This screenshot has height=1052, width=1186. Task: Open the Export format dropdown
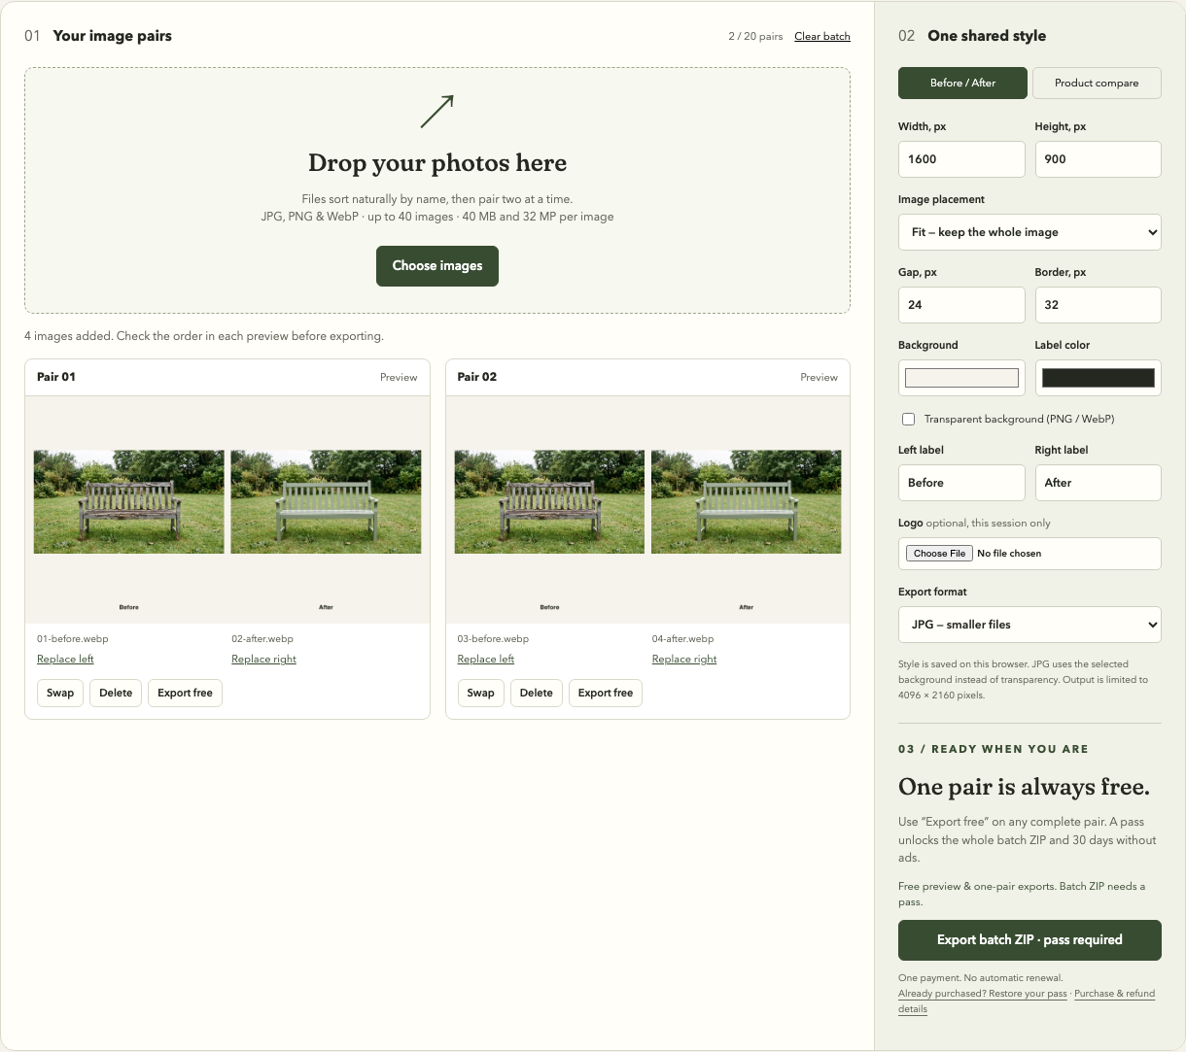1029,625
